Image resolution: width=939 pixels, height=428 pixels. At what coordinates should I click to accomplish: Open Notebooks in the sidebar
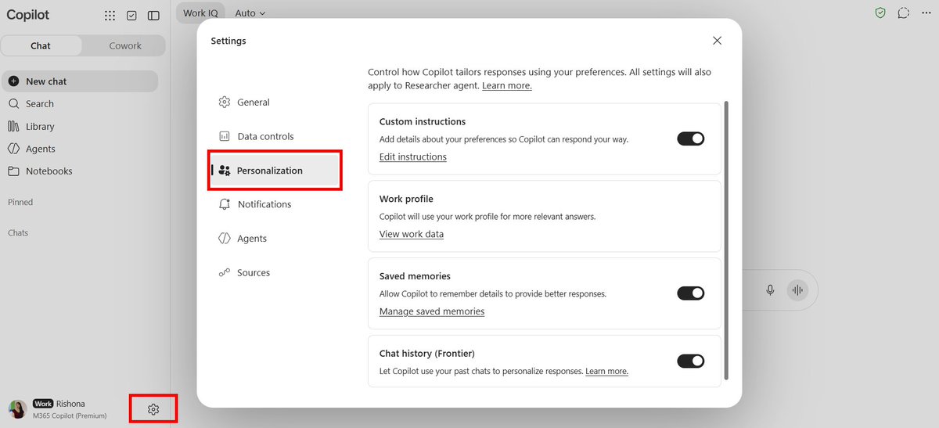80,171
